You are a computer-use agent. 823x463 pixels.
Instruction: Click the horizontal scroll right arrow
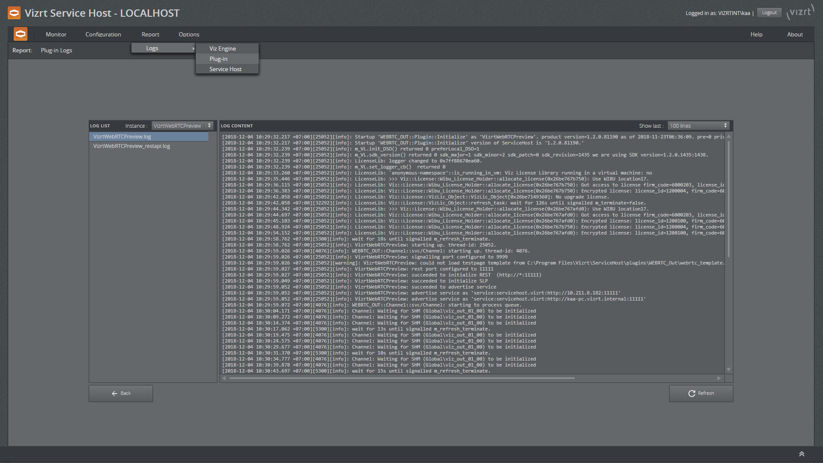(719, 378)
